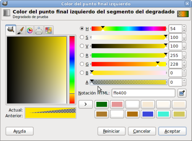Viewport: 192px width, 141px height.
Task: Click the dialog's gray gradient icon
Action: [7, 13]
